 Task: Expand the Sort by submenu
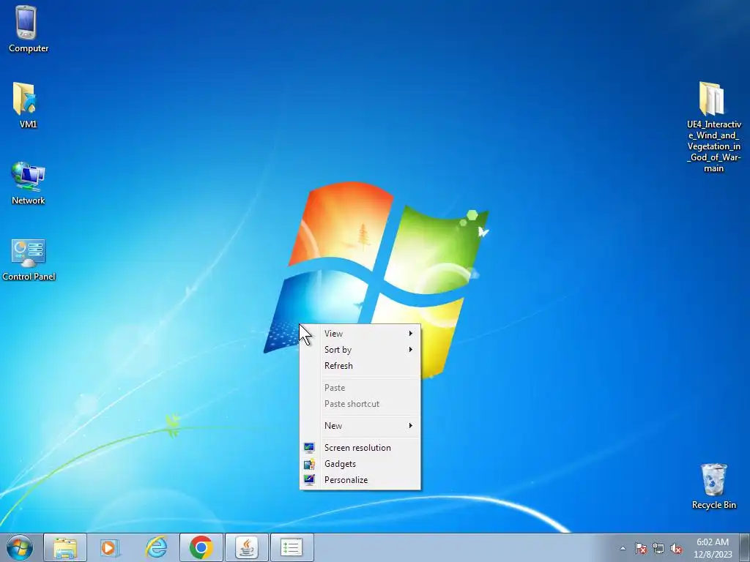(360, 350)
